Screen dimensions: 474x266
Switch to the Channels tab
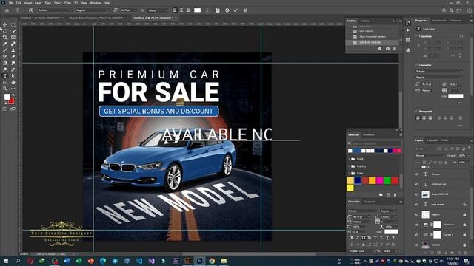(432, 140)
